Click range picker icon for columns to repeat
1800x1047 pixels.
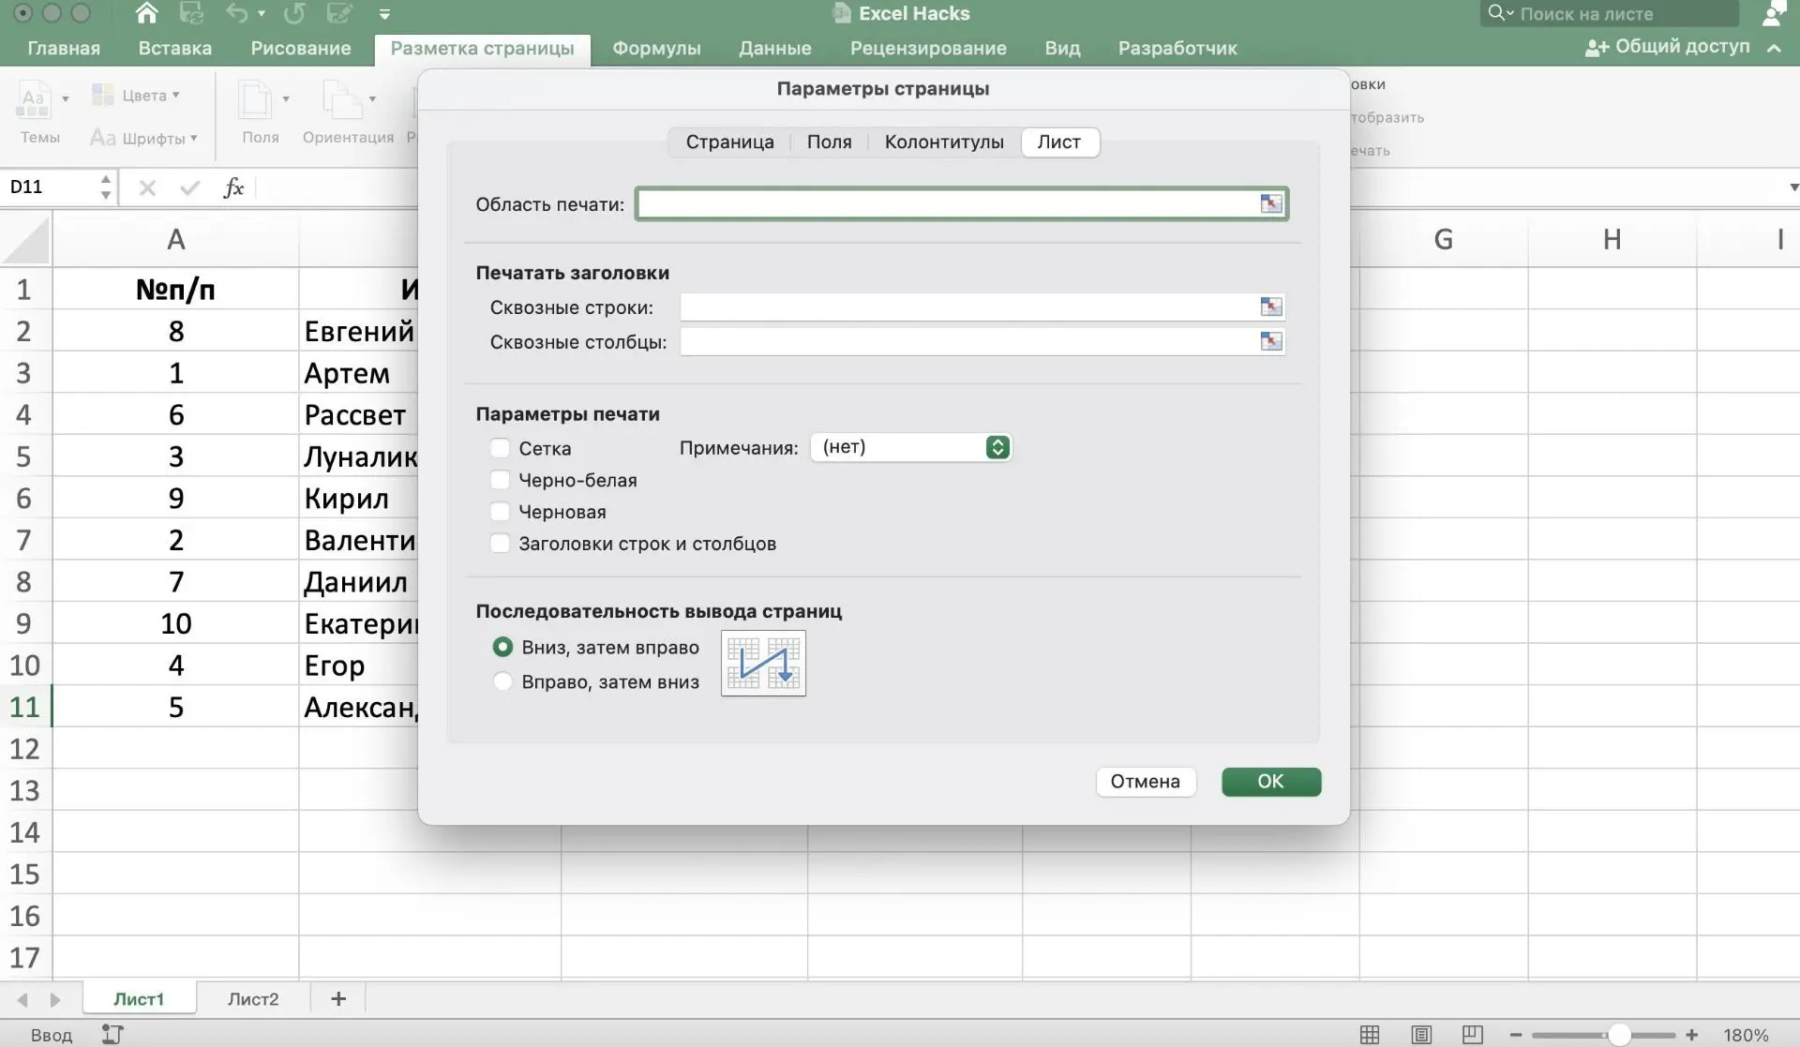(x=1270, y=341)
